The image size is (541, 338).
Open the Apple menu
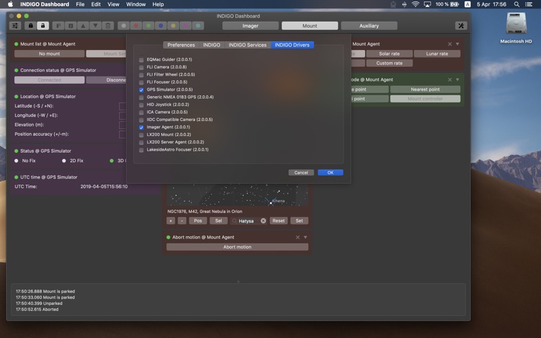(x=10, y=4)
